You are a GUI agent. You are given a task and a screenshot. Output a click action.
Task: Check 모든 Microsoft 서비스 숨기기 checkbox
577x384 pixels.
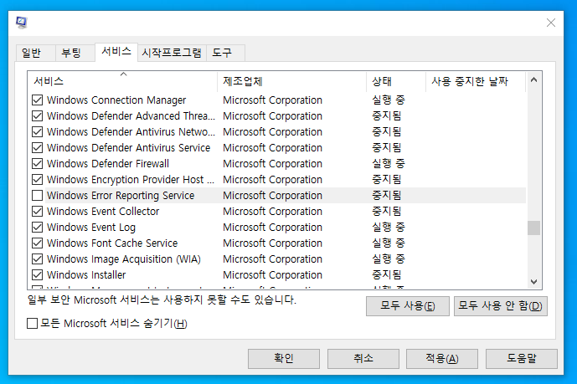[33, 324]
